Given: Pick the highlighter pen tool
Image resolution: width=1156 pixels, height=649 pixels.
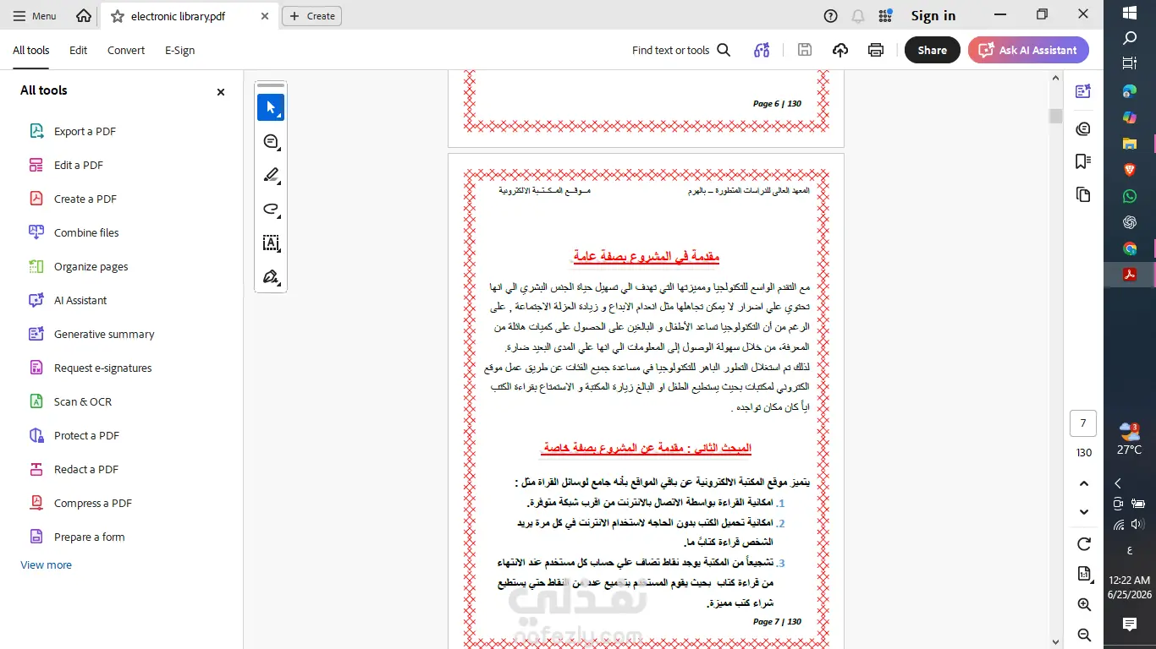Looking at the screenshot, I should tap(271, 175).
